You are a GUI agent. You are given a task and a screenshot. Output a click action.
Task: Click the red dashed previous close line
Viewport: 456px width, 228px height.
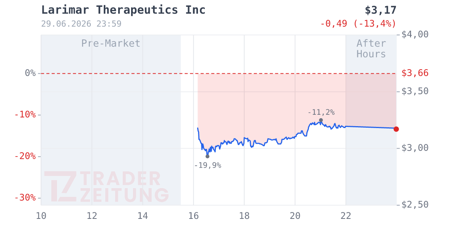pyautogui.click(x=218, y=73)
